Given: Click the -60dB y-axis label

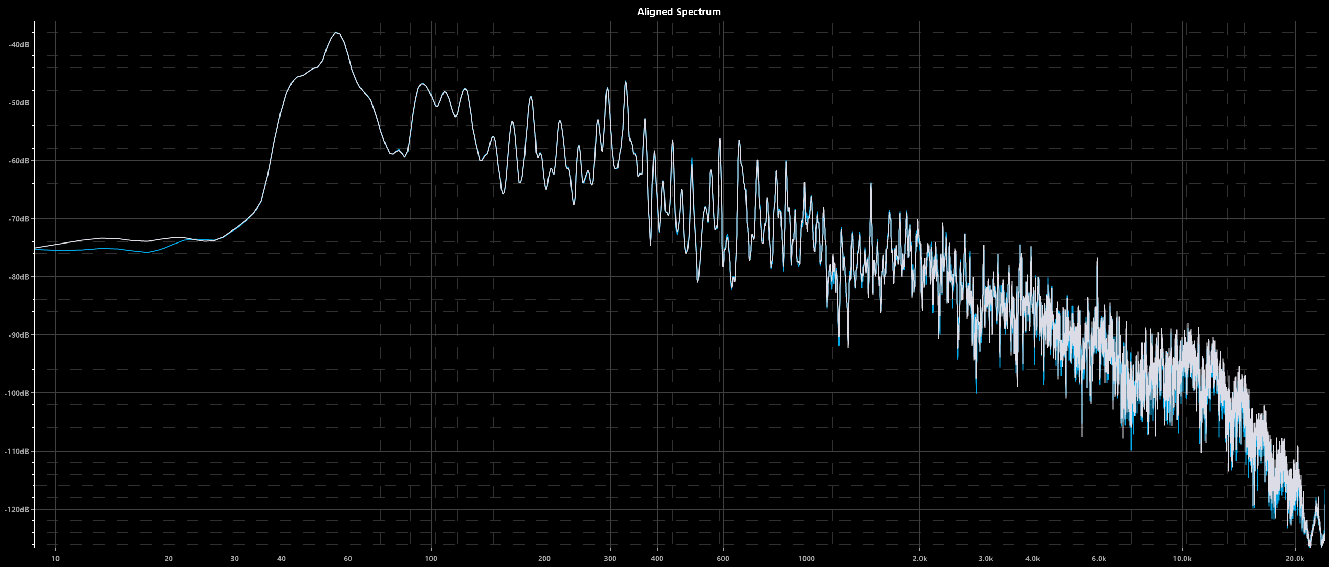Looking at the screenshot, I should [x=19, y=160].
